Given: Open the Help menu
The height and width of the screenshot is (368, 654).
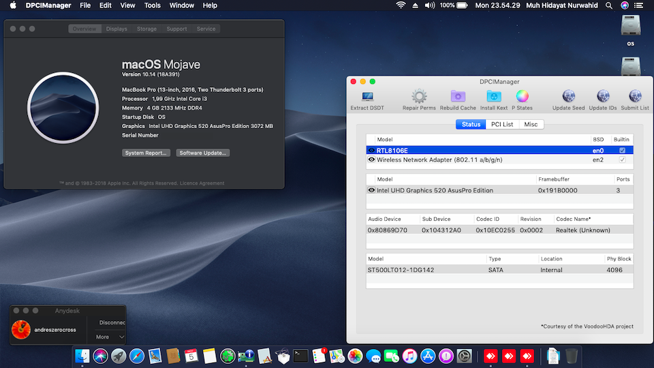Looking at the screenshot, I should click(x=210, y=5).
